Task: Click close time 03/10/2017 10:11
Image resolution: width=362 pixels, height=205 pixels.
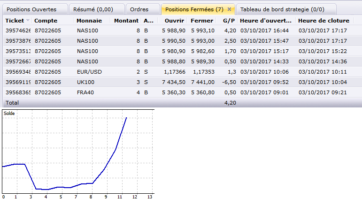Action: pos(323,72)
